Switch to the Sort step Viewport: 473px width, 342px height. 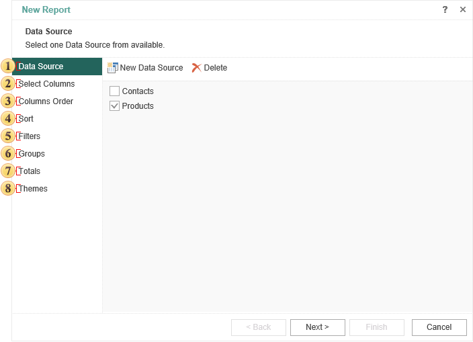[x=26, y=119]
